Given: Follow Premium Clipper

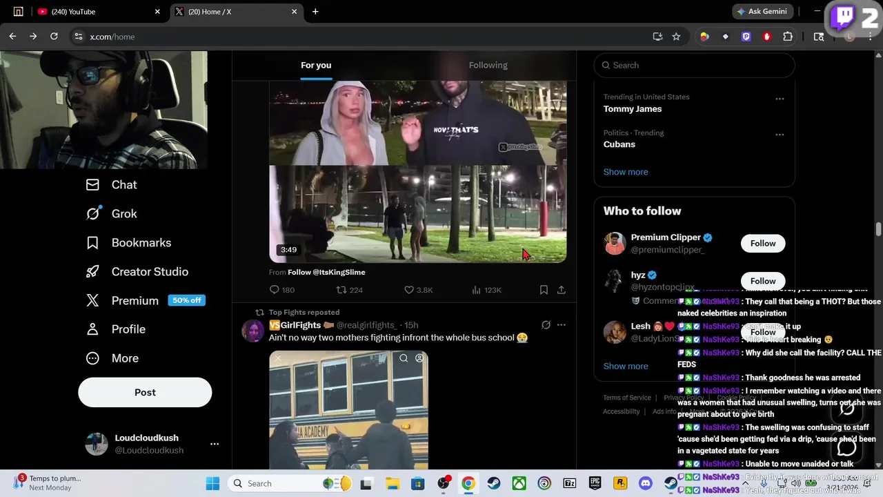Looking at the screenshot, I should [x=763, y=244].
